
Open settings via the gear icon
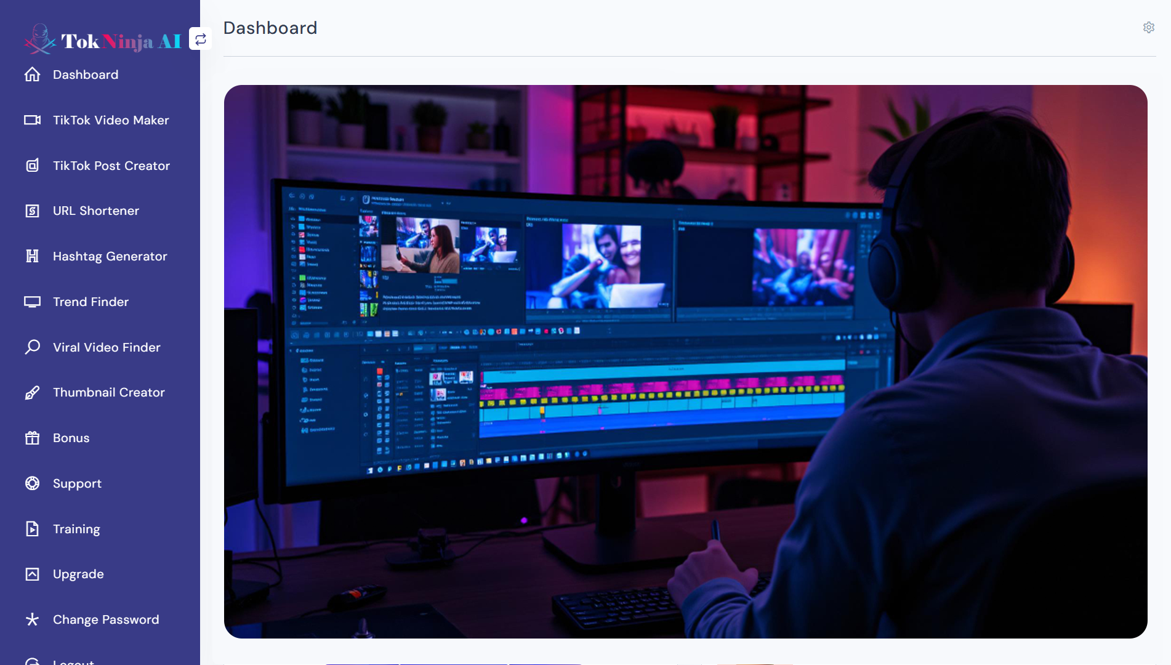pyautogui.click(x=1149, y=28)
